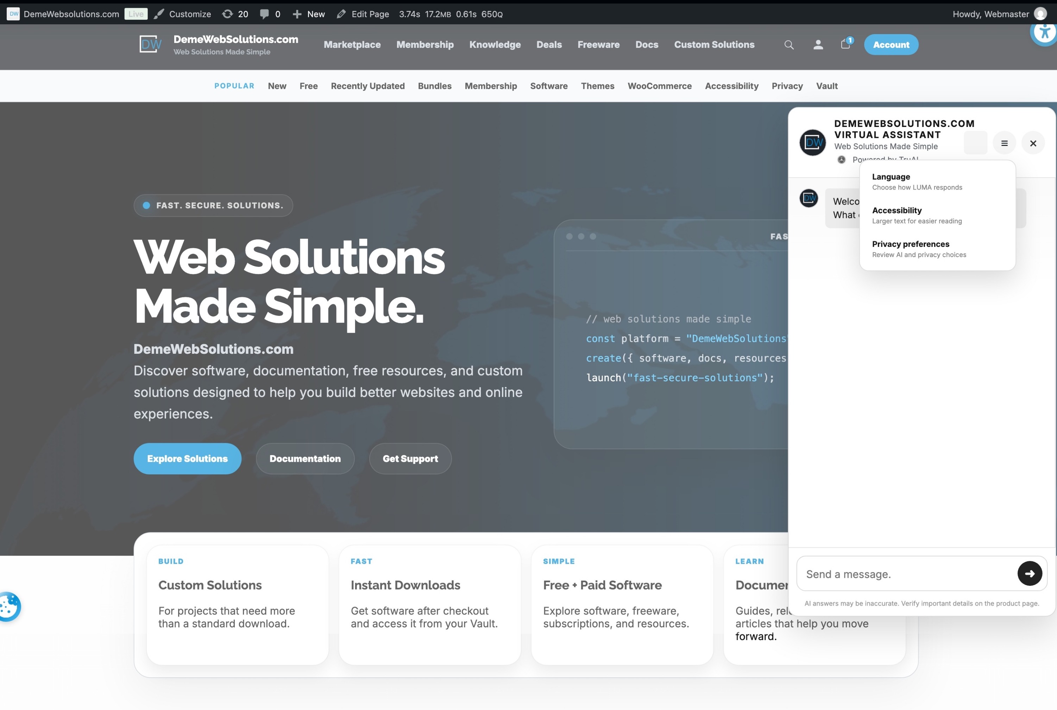Open Edit Page in admin bar
The image size is (1057, 710).
coord(363,14)
